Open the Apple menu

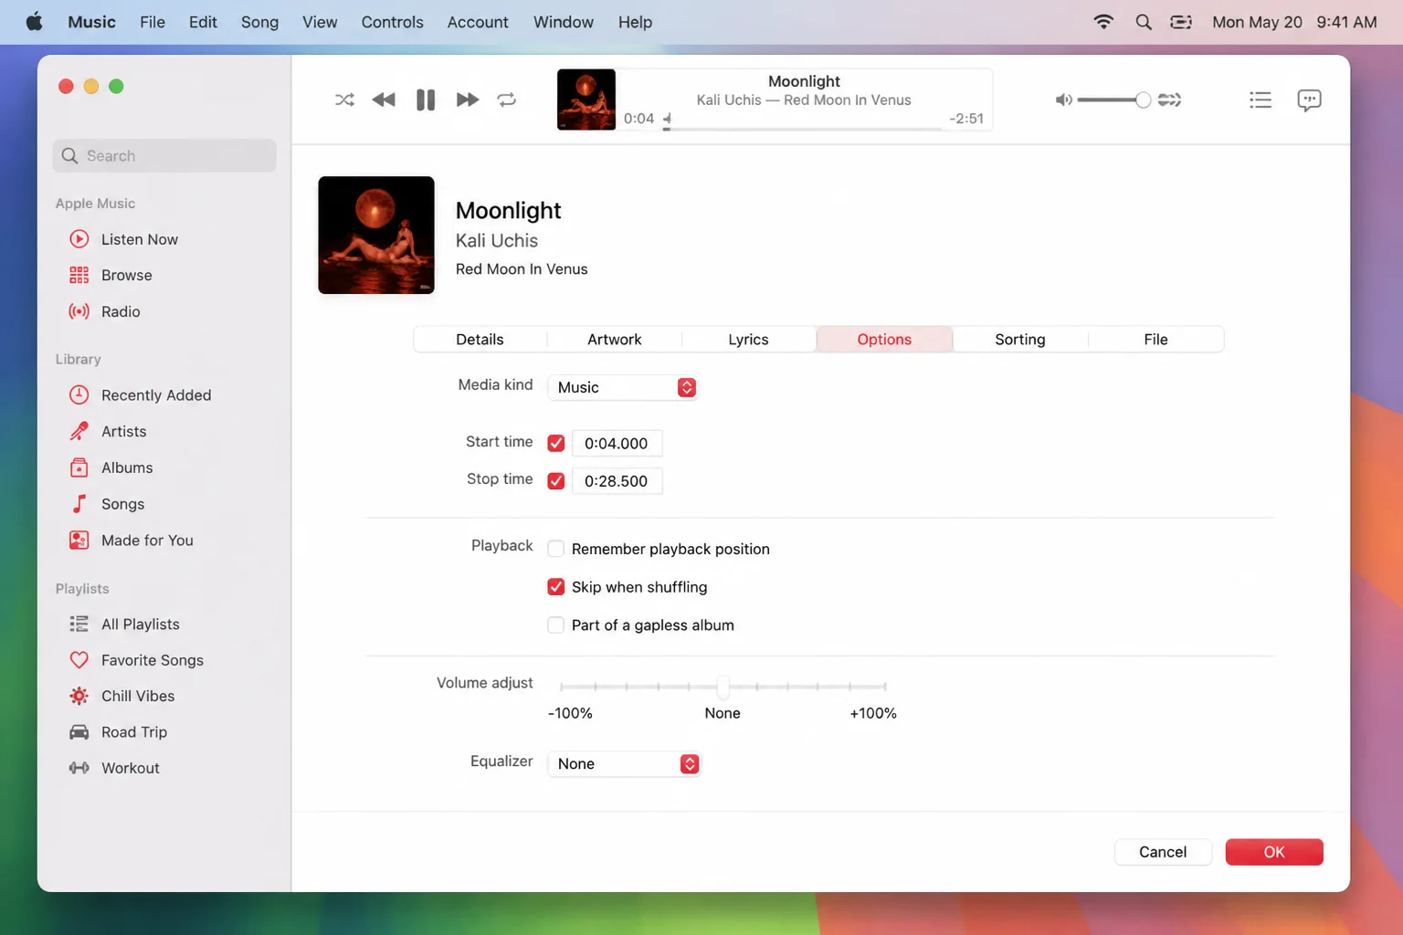pyautogui.click(x=34, y=22)
